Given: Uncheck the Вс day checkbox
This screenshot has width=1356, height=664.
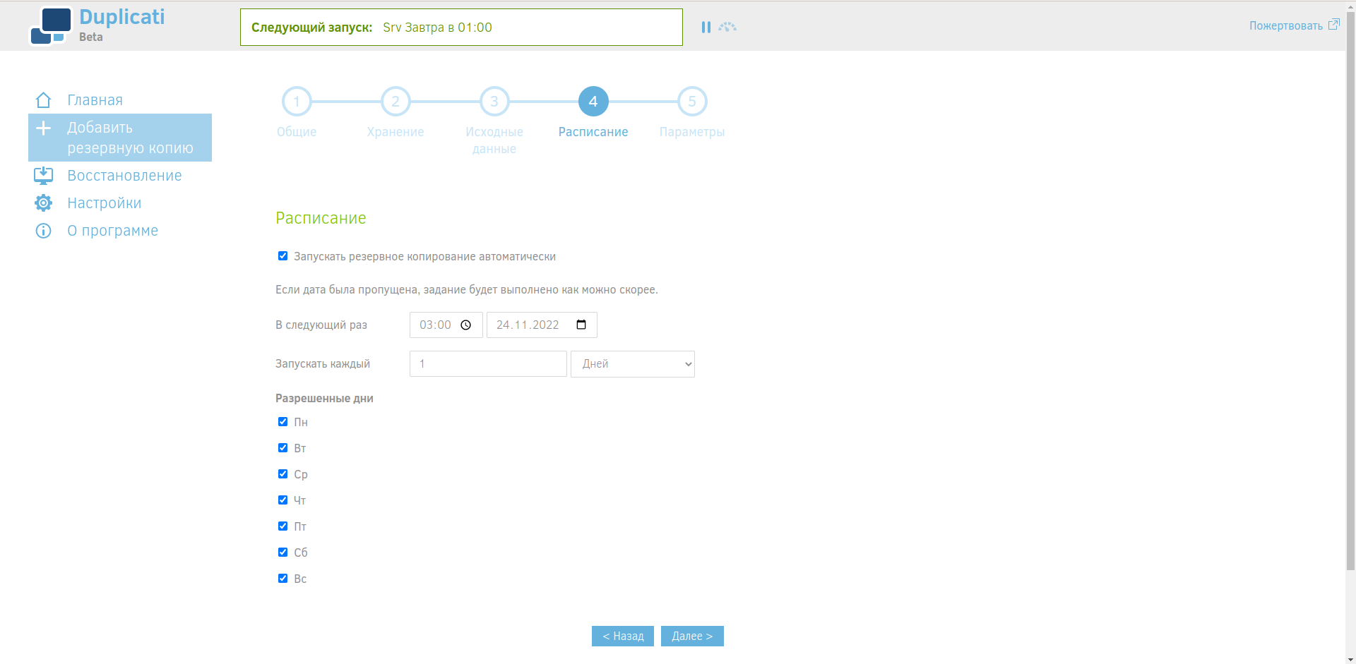Looking at the screenshot, I should 282,579.
